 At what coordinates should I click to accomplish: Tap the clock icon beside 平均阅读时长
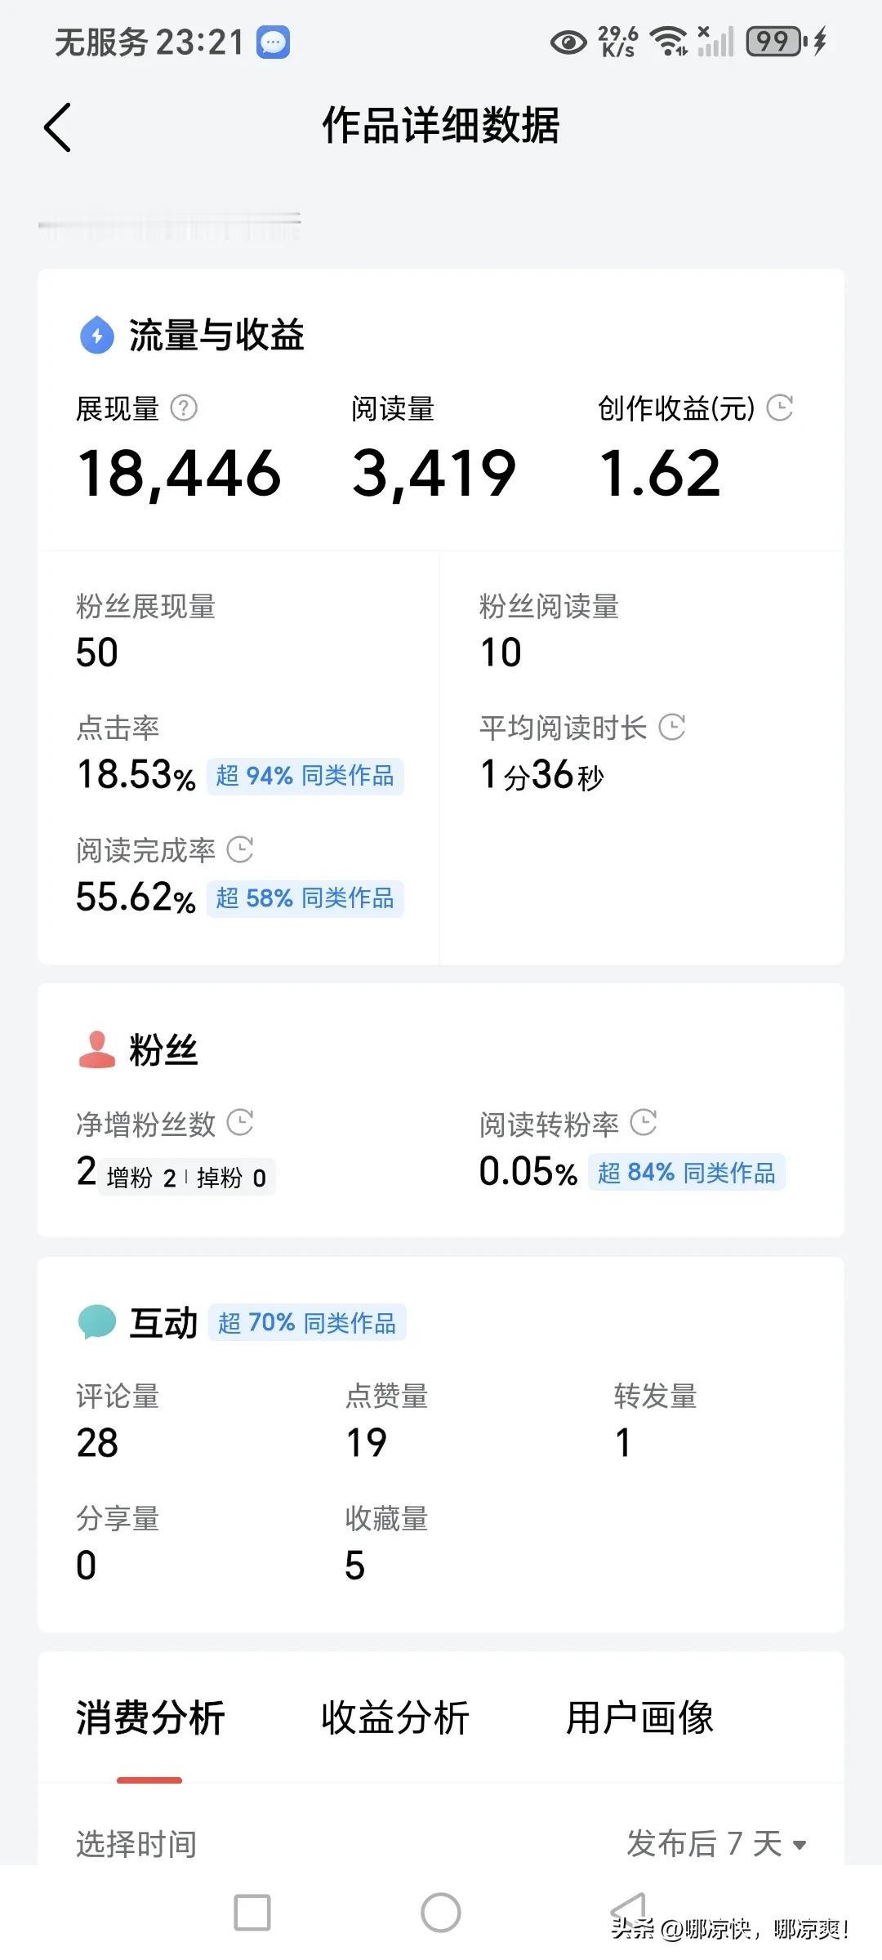click(671, 727)
